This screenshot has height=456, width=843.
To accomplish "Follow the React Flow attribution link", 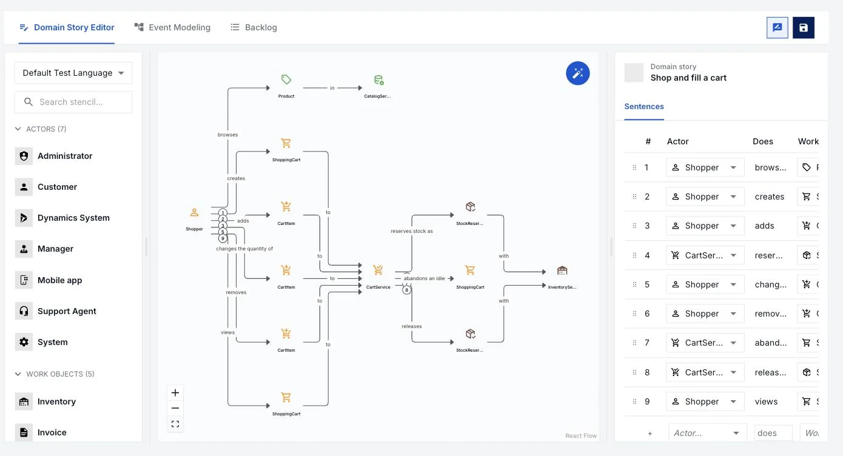I will coord(581,435).
